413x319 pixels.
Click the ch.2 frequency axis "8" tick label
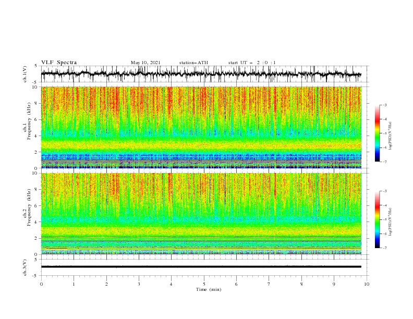(x=37, y=190)
